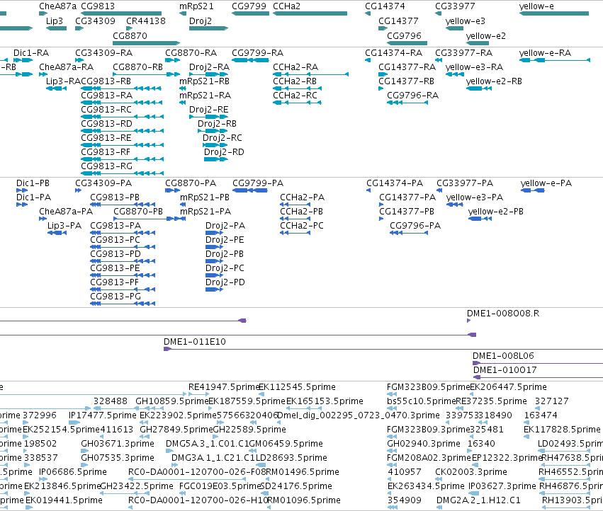
Task: Open EST label IP17477.5prime
Action: point(103,415)
